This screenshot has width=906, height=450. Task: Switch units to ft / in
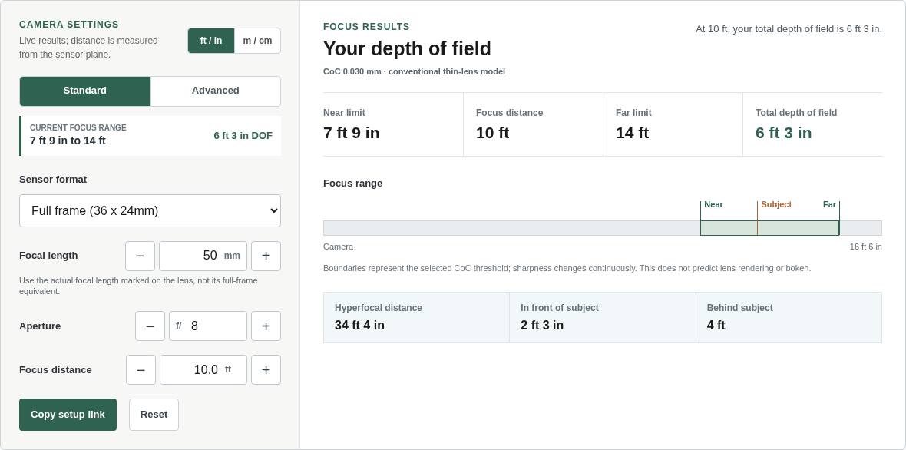(211, 41)
